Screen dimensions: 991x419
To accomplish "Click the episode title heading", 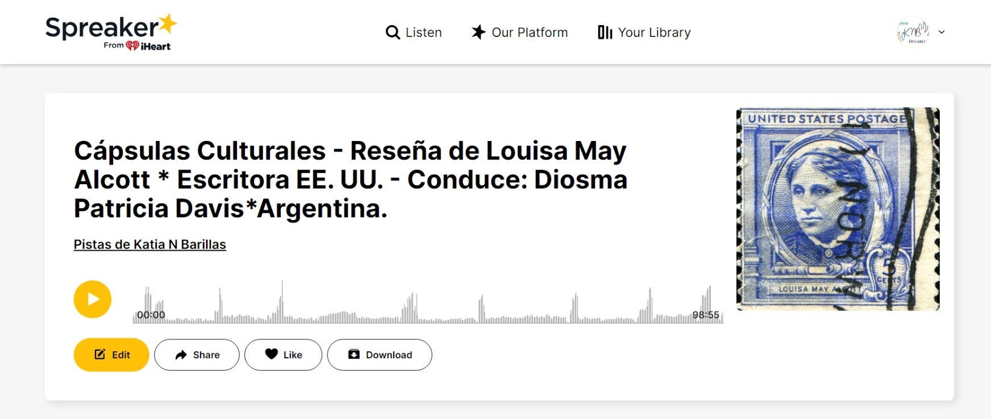I will tap(351, 179).
